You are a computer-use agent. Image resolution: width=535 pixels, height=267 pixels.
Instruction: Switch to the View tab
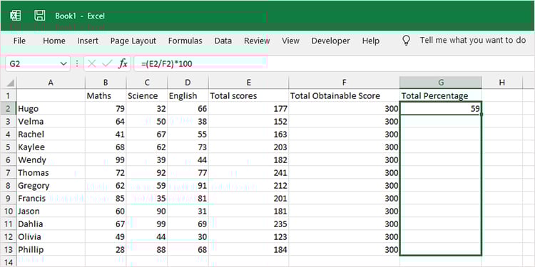pos(290,41)
